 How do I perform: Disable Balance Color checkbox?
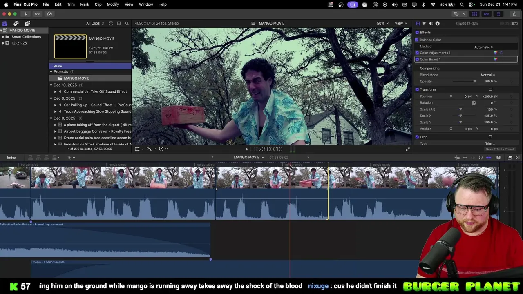pos(417,40)
